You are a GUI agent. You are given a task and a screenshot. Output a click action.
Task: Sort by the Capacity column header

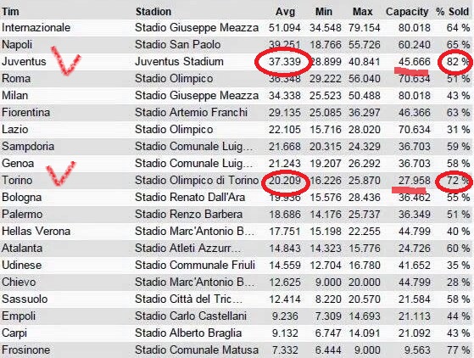(x=407, y=12)
